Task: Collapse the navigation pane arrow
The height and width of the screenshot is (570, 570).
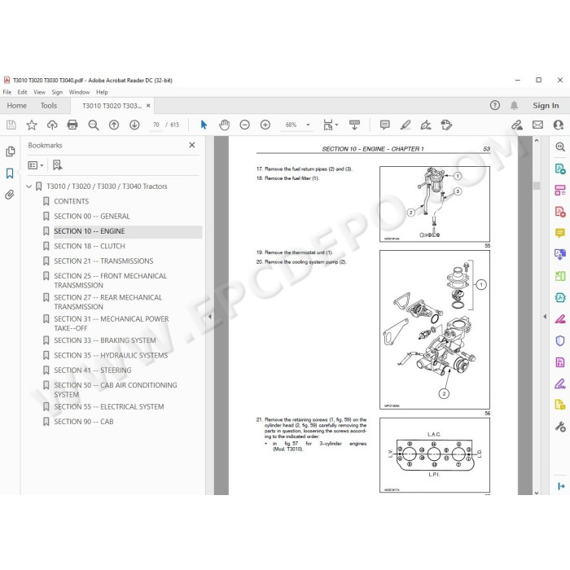Action: pos(210,317)
